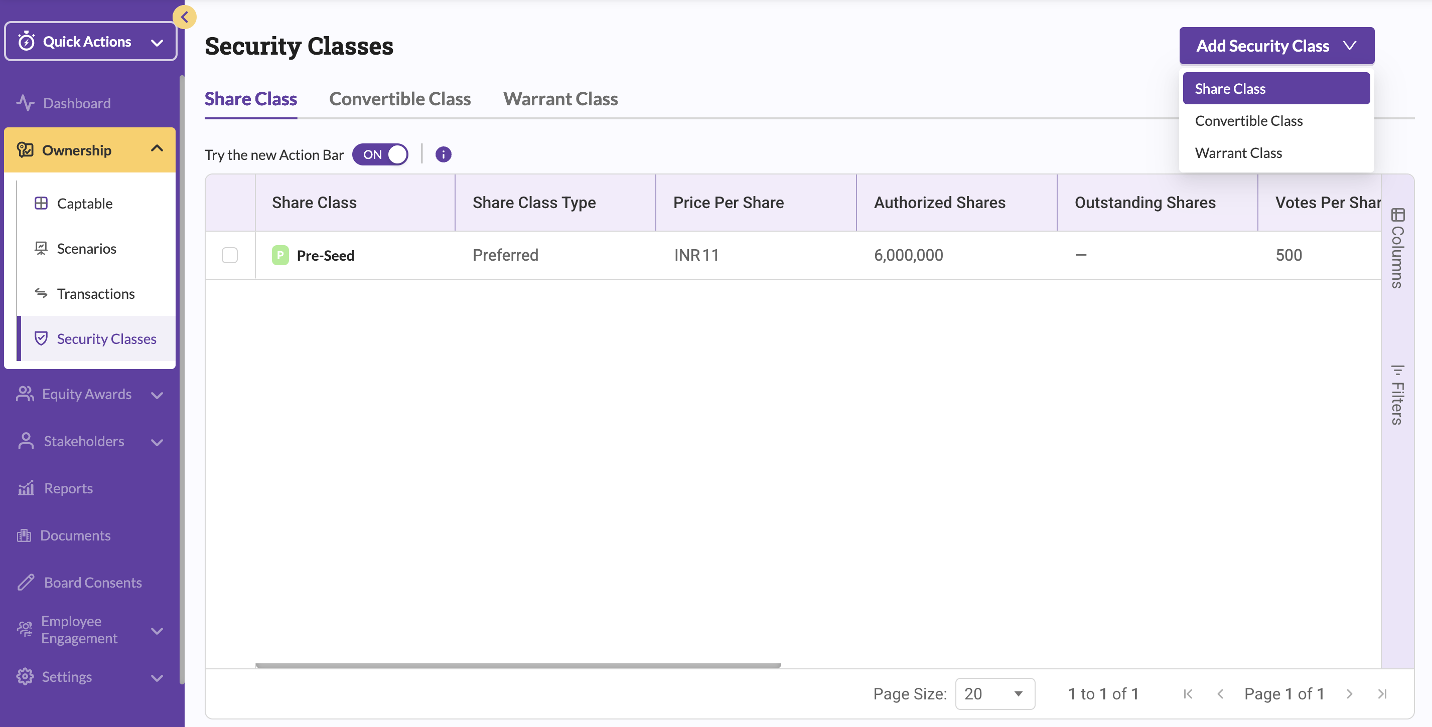1432x727 pixels.
Task: Click the horizontal table scrollbar
Action: (x=517, y=665)
